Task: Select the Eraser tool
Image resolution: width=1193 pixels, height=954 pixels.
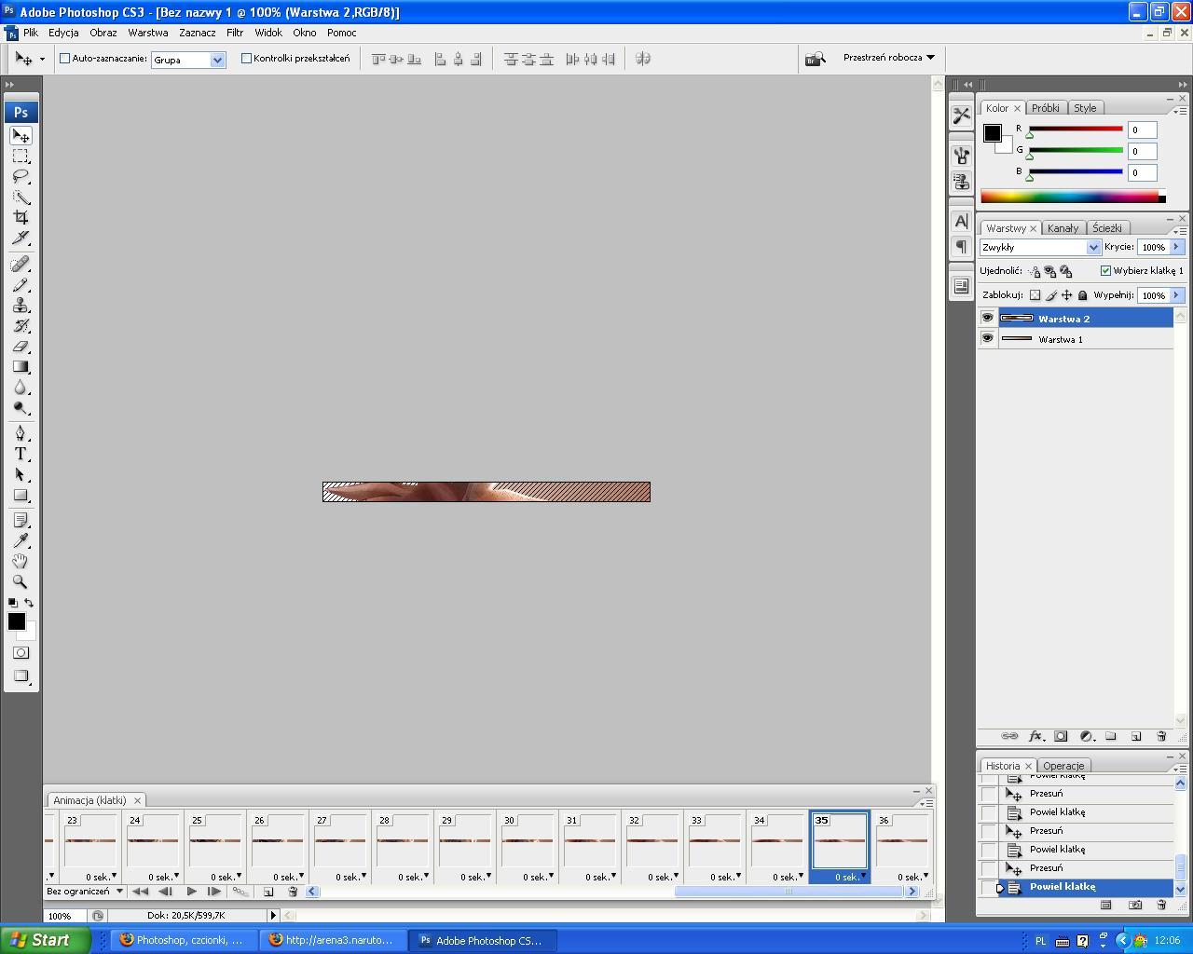Action: tap(21, 347)
